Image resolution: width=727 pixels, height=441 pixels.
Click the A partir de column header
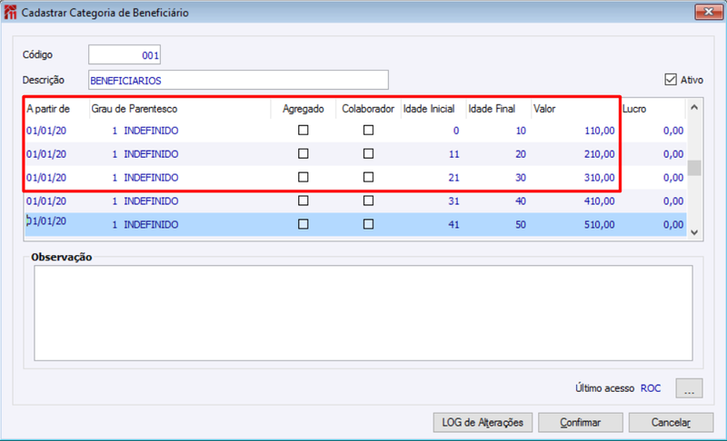pos(56,109)
